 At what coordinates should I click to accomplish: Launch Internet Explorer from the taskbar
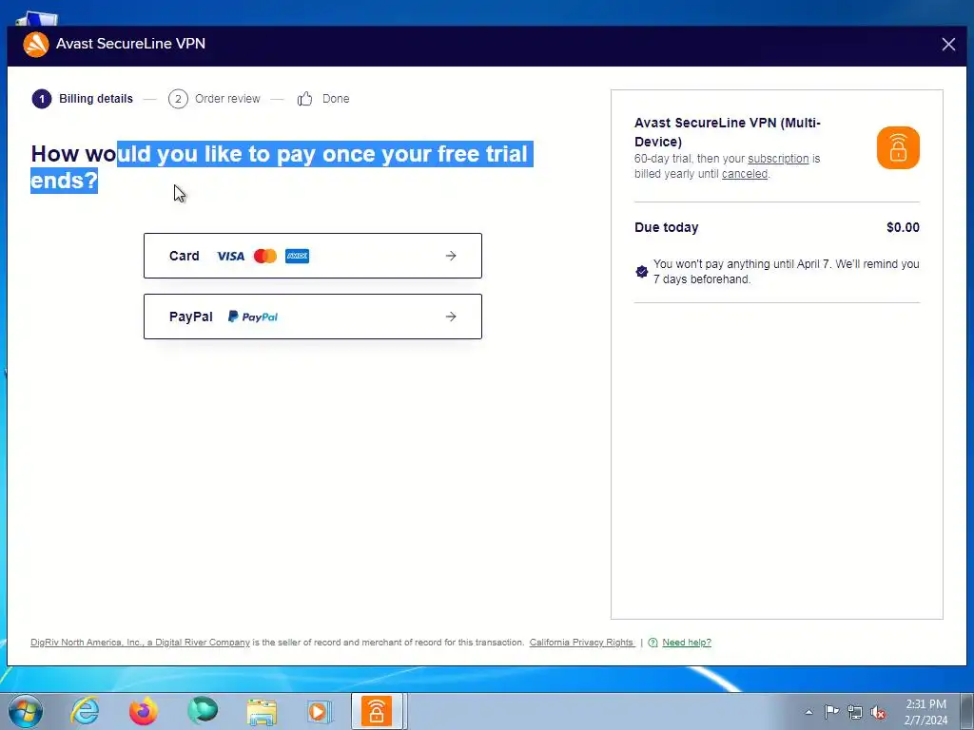point(85,711)
